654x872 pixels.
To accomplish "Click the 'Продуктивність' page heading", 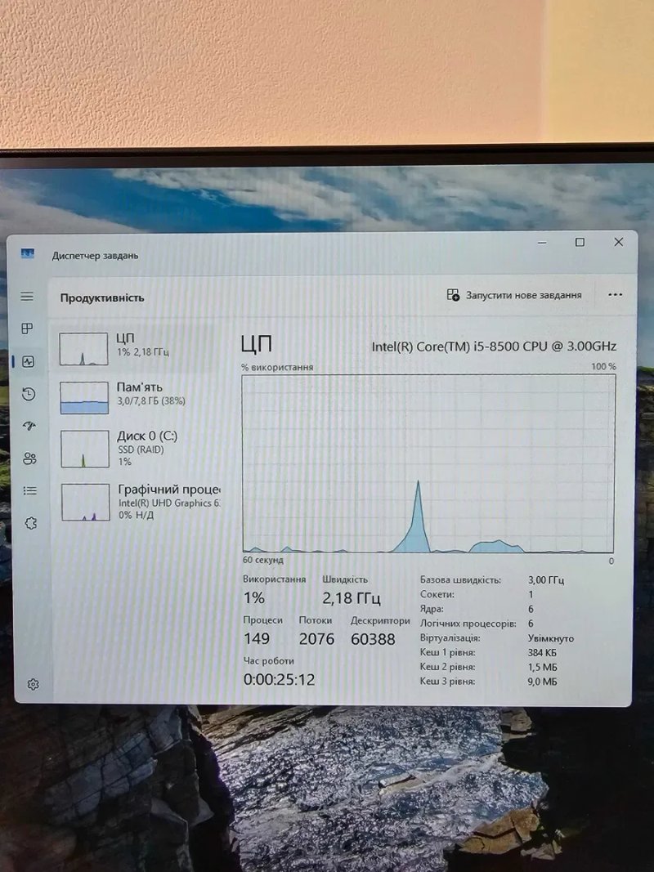I will pos(101,298).
